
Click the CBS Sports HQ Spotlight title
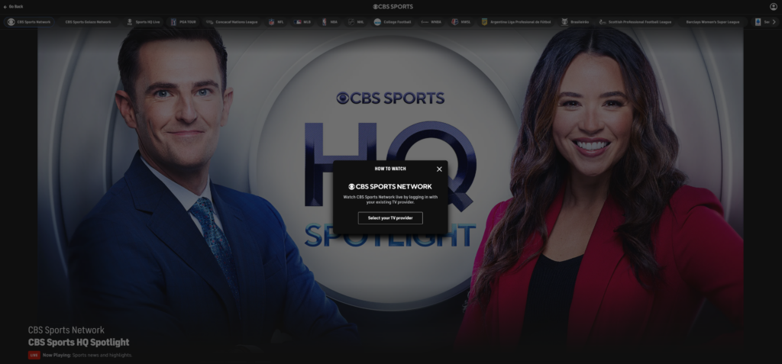79,342
